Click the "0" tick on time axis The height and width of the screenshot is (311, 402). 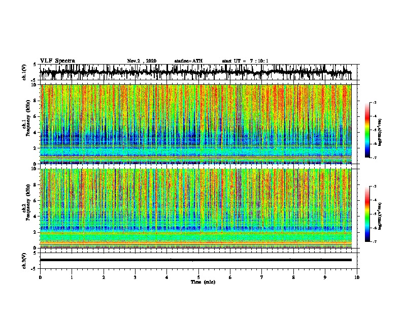[40, 277]
